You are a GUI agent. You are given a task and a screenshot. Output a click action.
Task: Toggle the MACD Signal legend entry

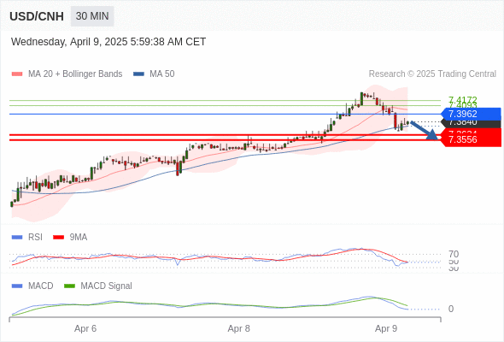pyautogui.click(x=98, y=286)
